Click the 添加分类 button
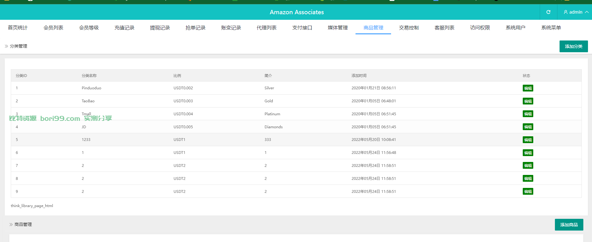This screenshot has width=592, height=242. click(x=573, y=46)
